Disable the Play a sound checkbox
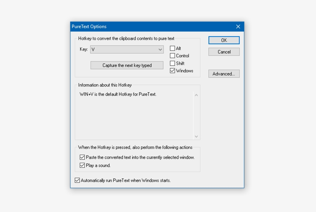Screen dimensions: 316x212 (82, 165)
